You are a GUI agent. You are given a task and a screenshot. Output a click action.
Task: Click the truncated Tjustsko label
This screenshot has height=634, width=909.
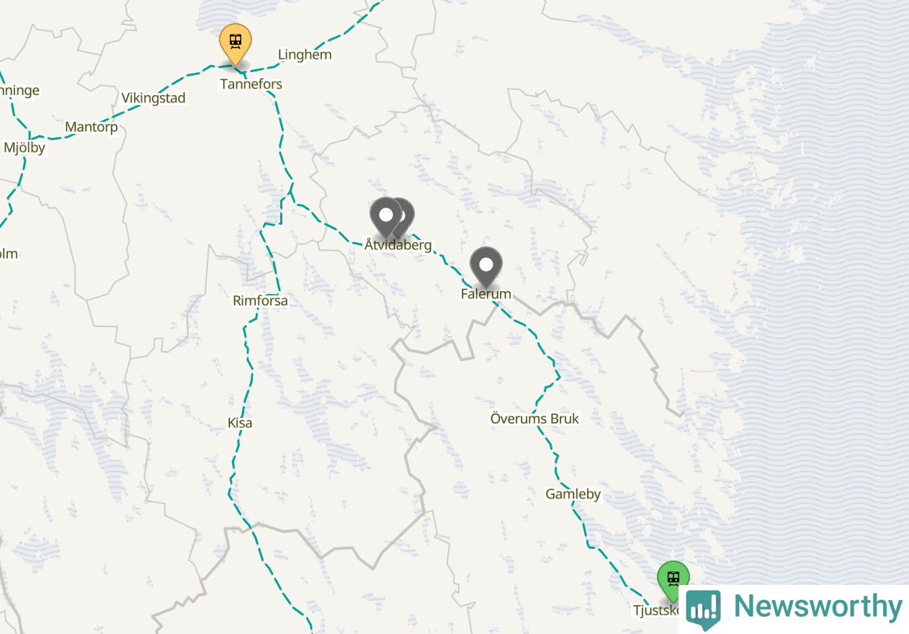656,611
